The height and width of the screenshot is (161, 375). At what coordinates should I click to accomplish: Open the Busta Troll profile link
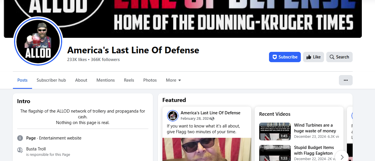click(x=36, y=149)
